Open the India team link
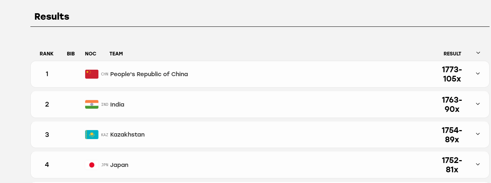 coord(117,104)
